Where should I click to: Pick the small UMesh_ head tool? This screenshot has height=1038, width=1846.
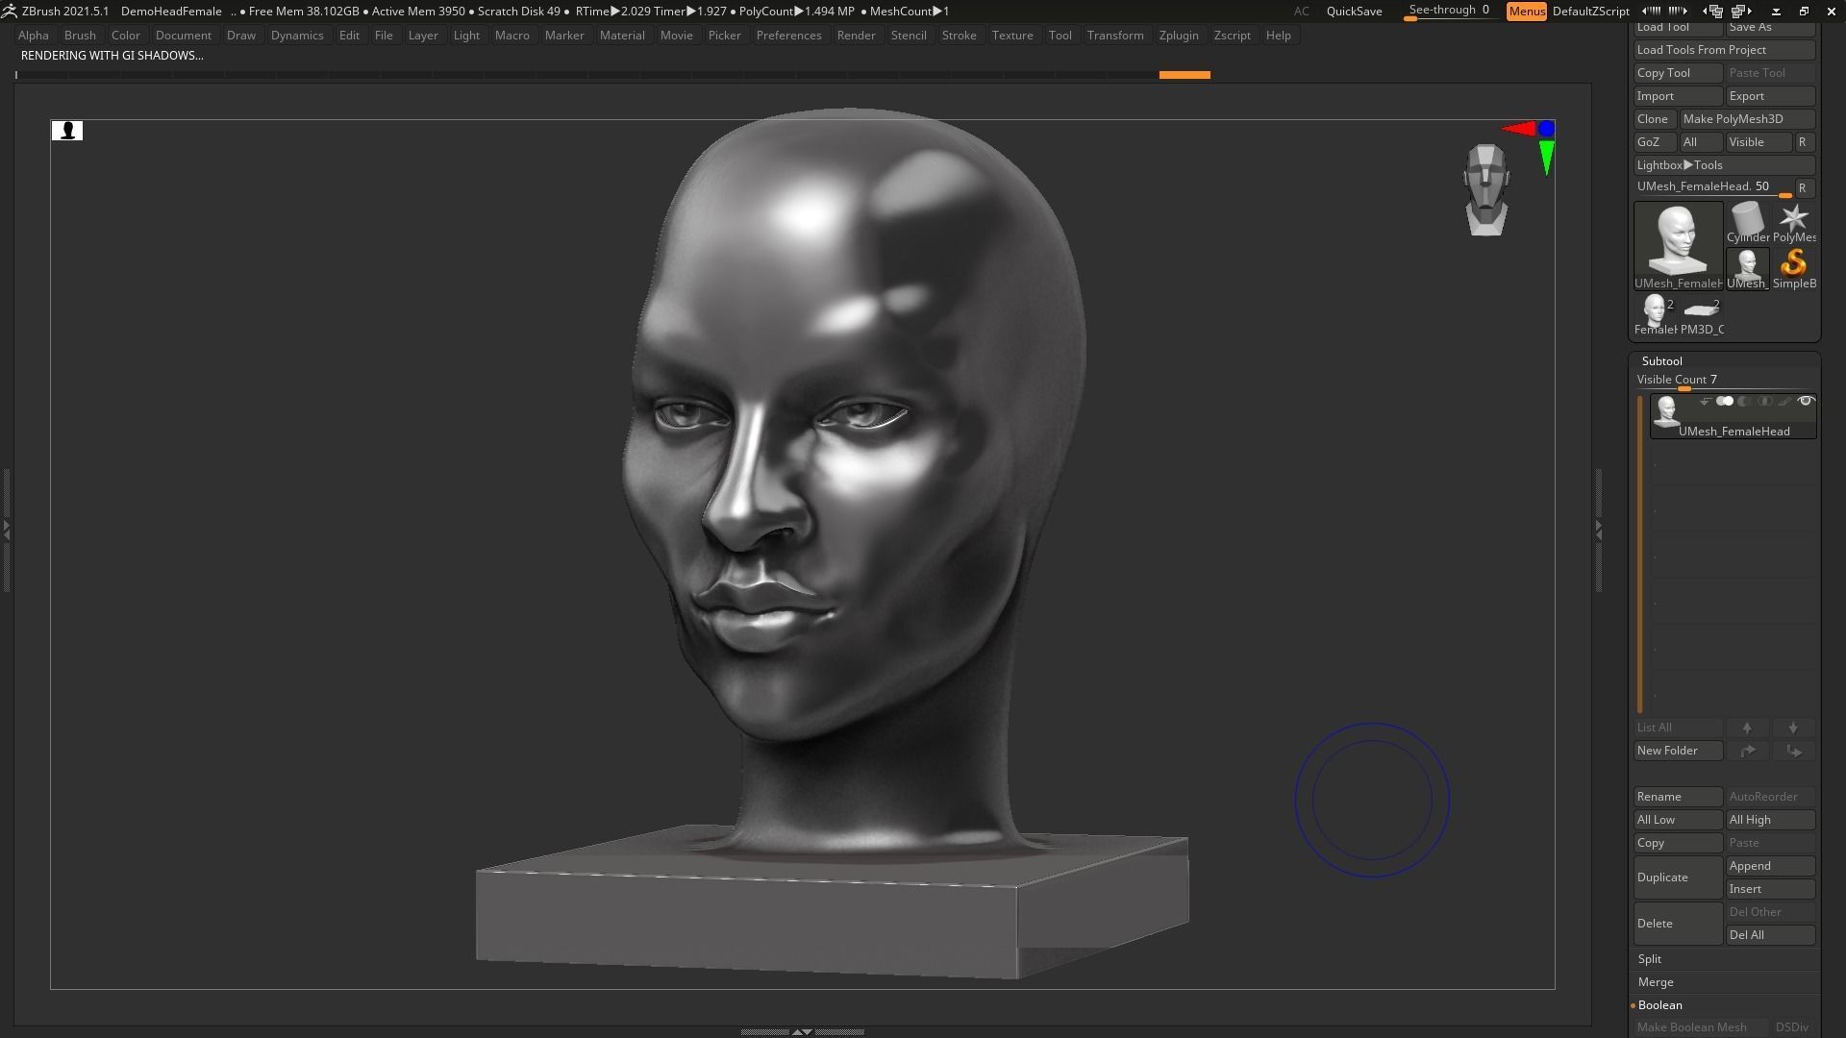(1748, 268)
